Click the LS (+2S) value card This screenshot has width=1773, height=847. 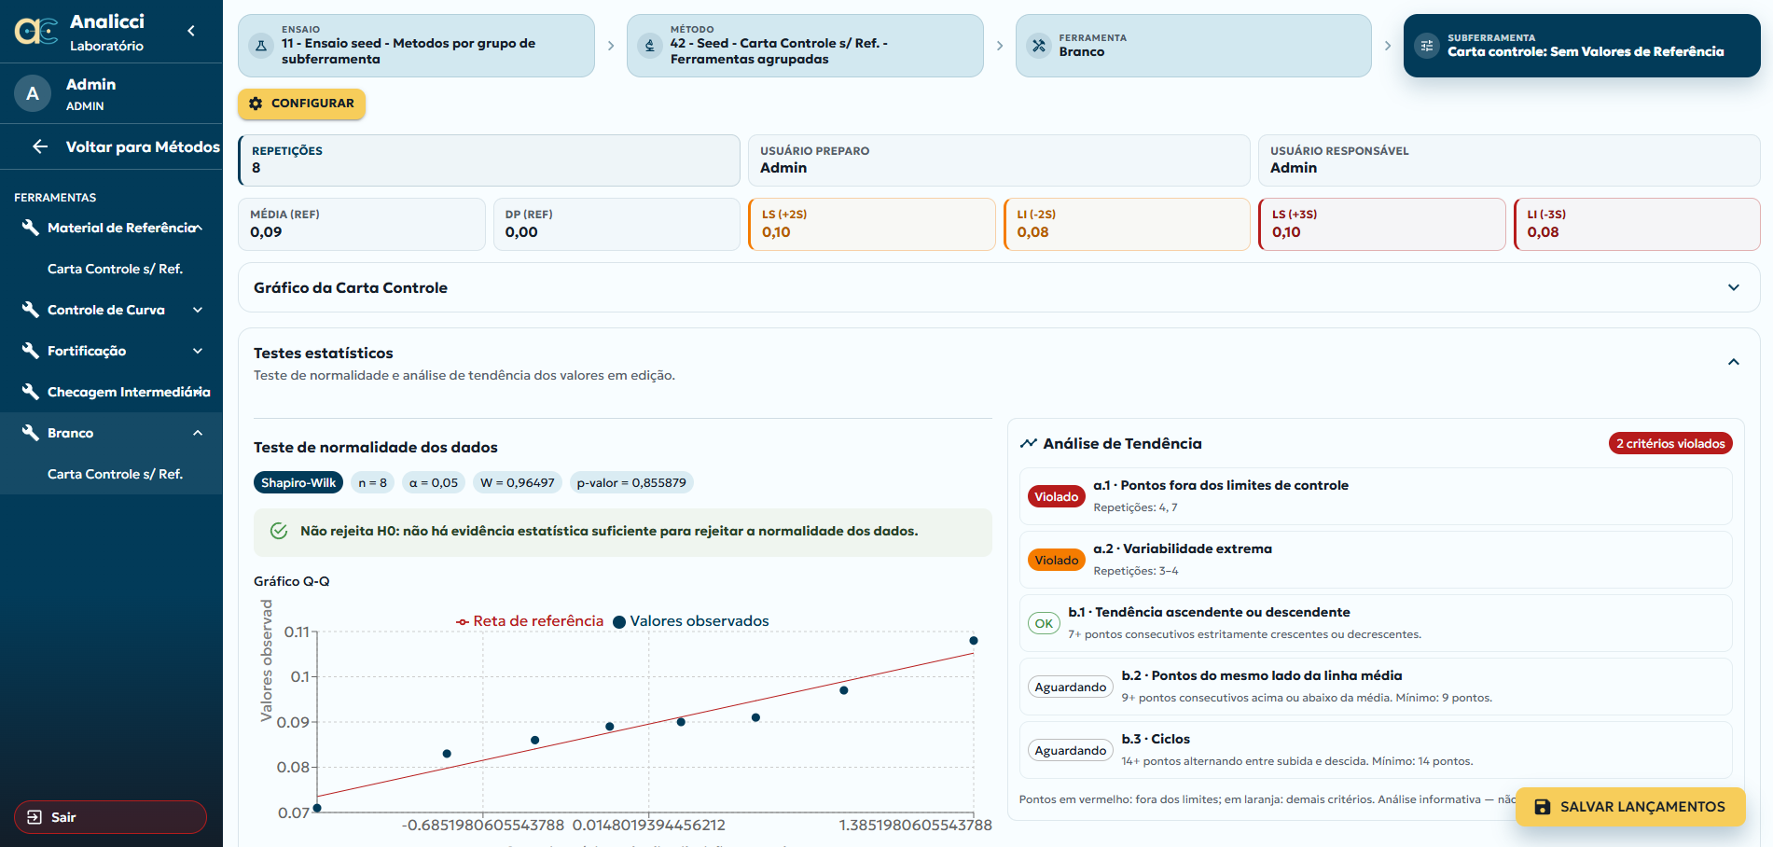[x=872, y=224]
